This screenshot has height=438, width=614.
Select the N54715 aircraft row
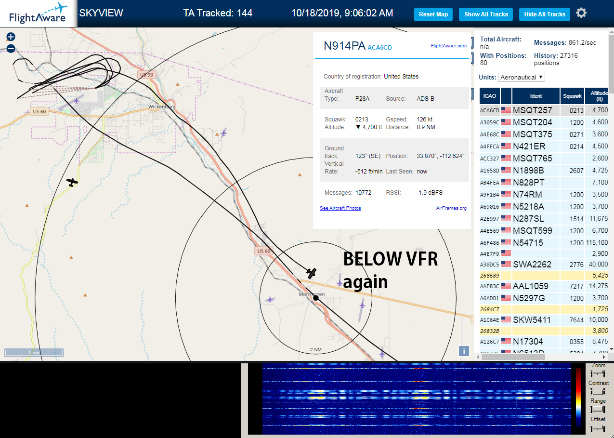(544, 243)
